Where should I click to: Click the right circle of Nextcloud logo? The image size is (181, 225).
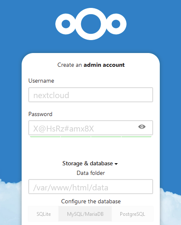click(x=116, y=24)
